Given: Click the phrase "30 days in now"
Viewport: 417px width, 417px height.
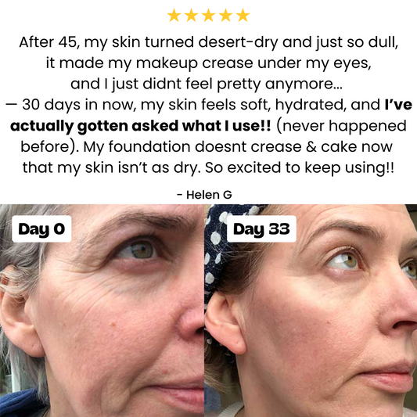Looking at the screenshot, I should tap(79, 105).
